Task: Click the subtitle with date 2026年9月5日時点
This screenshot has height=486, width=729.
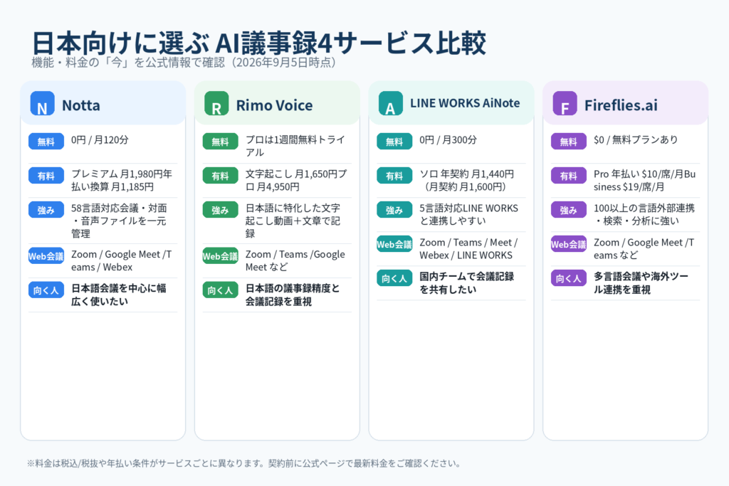Action: (x=184, y=62)
